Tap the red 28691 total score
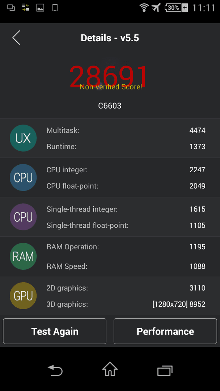 (109, 76)
